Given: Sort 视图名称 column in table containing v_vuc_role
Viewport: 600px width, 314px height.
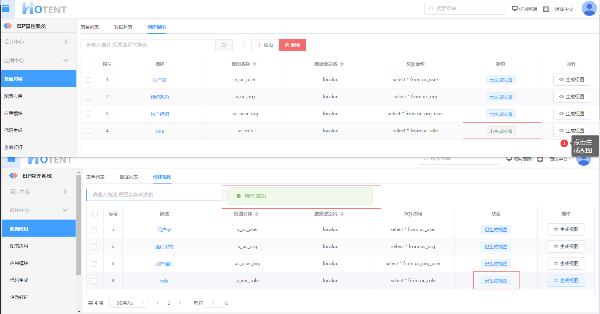Looking at the screenshot, I should point(257,214).
